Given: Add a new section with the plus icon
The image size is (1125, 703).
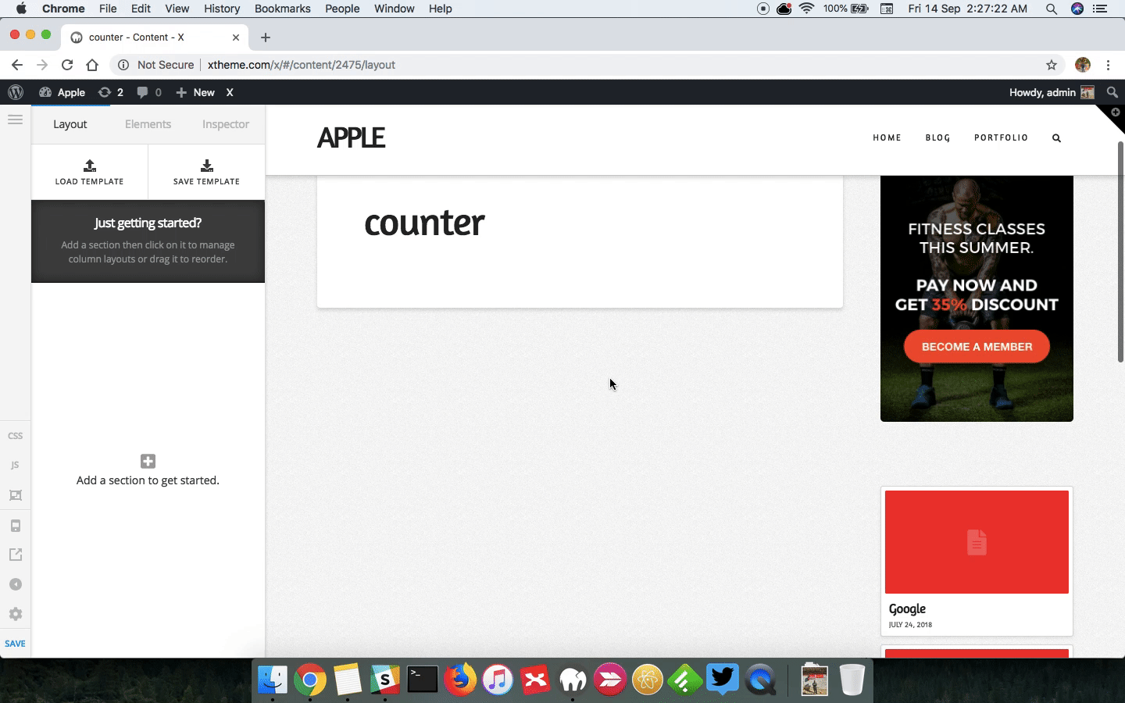Looking at the screenshot, I should tap(148, 461).
